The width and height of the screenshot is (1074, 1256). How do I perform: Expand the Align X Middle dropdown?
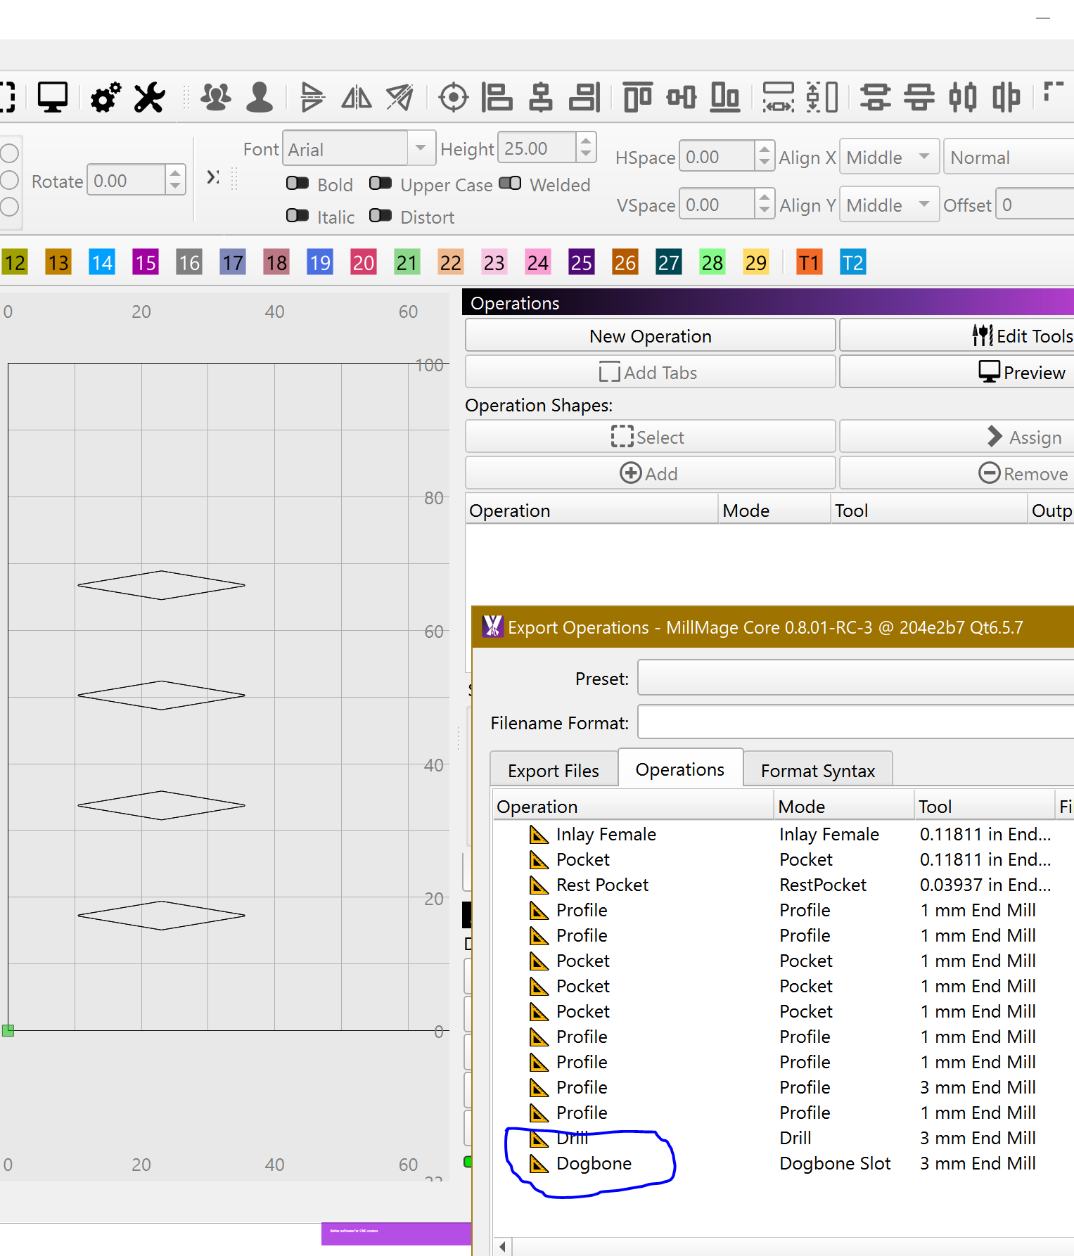(x=890, y=158)
